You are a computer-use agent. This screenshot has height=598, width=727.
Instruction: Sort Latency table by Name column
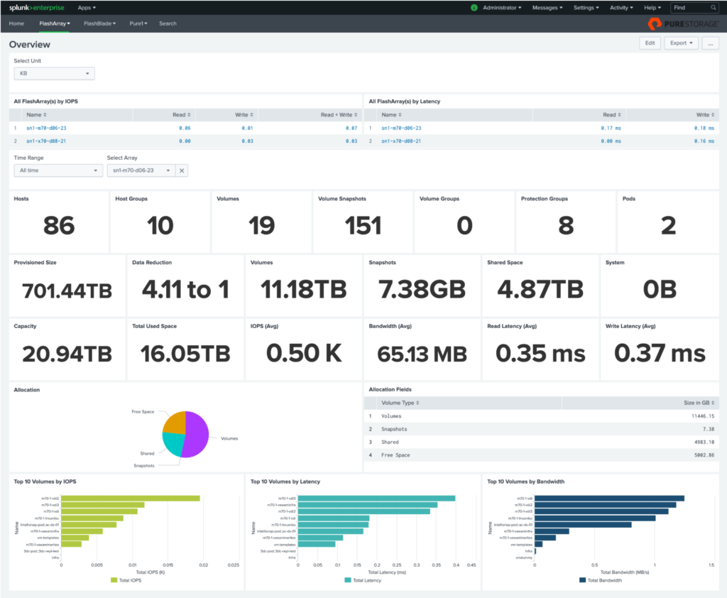(391, 114)
